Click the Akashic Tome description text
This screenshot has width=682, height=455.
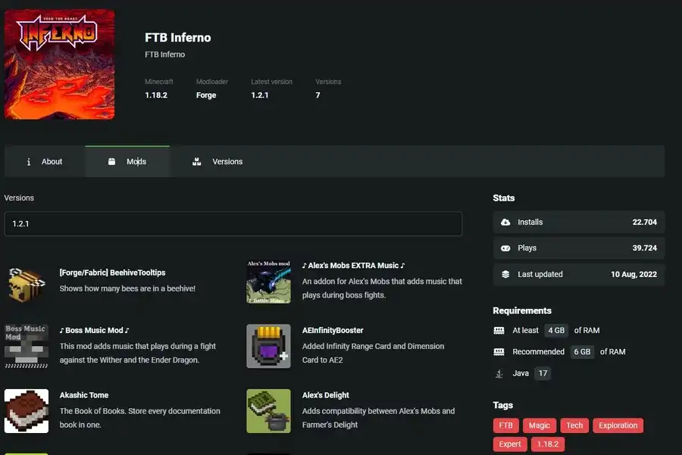pyautogui.click(x=139, y=418)
